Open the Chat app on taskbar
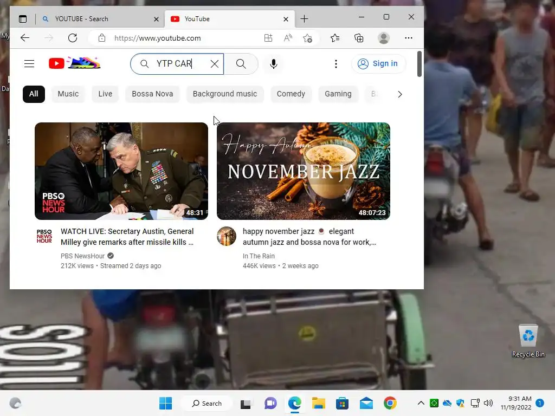The height and width of the screenshot is (416, 555). pos(270,403)
